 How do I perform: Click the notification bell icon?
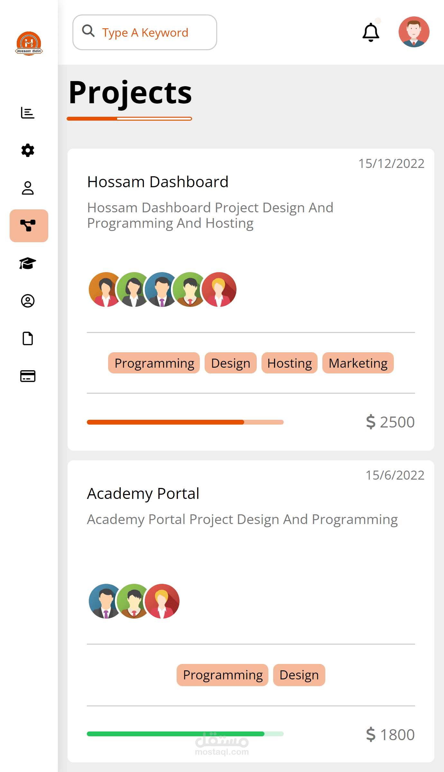click(x=371, y=32)
